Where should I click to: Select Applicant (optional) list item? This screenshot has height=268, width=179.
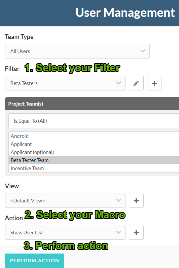(94, 152)
